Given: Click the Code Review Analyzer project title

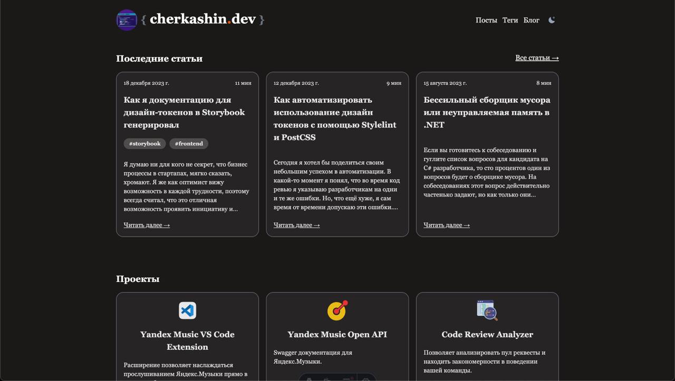Looking at the screenshot, I should [x=487, y=335].
